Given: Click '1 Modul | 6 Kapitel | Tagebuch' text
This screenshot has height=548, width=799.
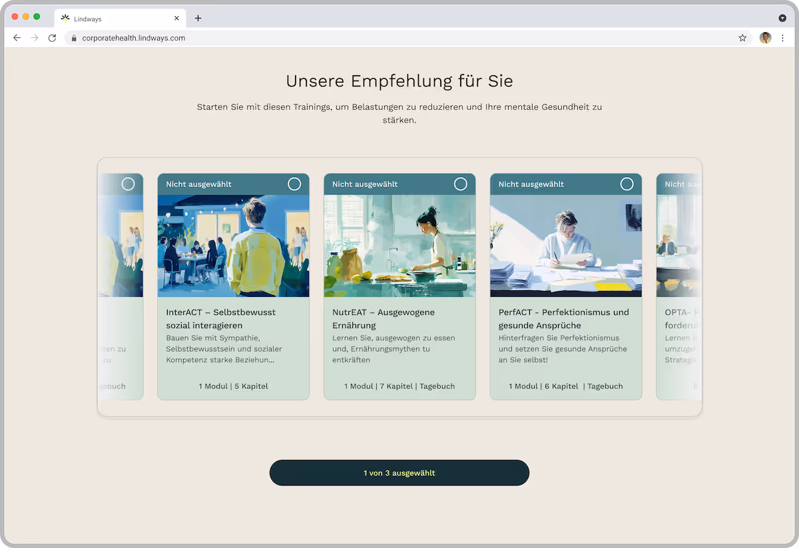Looking at the screenshot, I should tap(566, 386).
